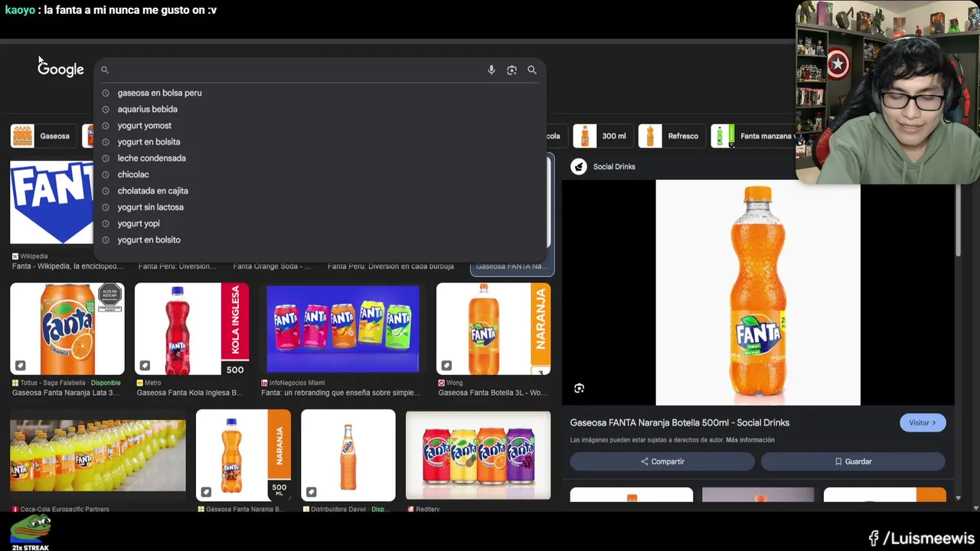Open the Reditery four Fanta bottles thumbnail
The height and width of the screenshot is (551, 980).
tap(478, 455)
